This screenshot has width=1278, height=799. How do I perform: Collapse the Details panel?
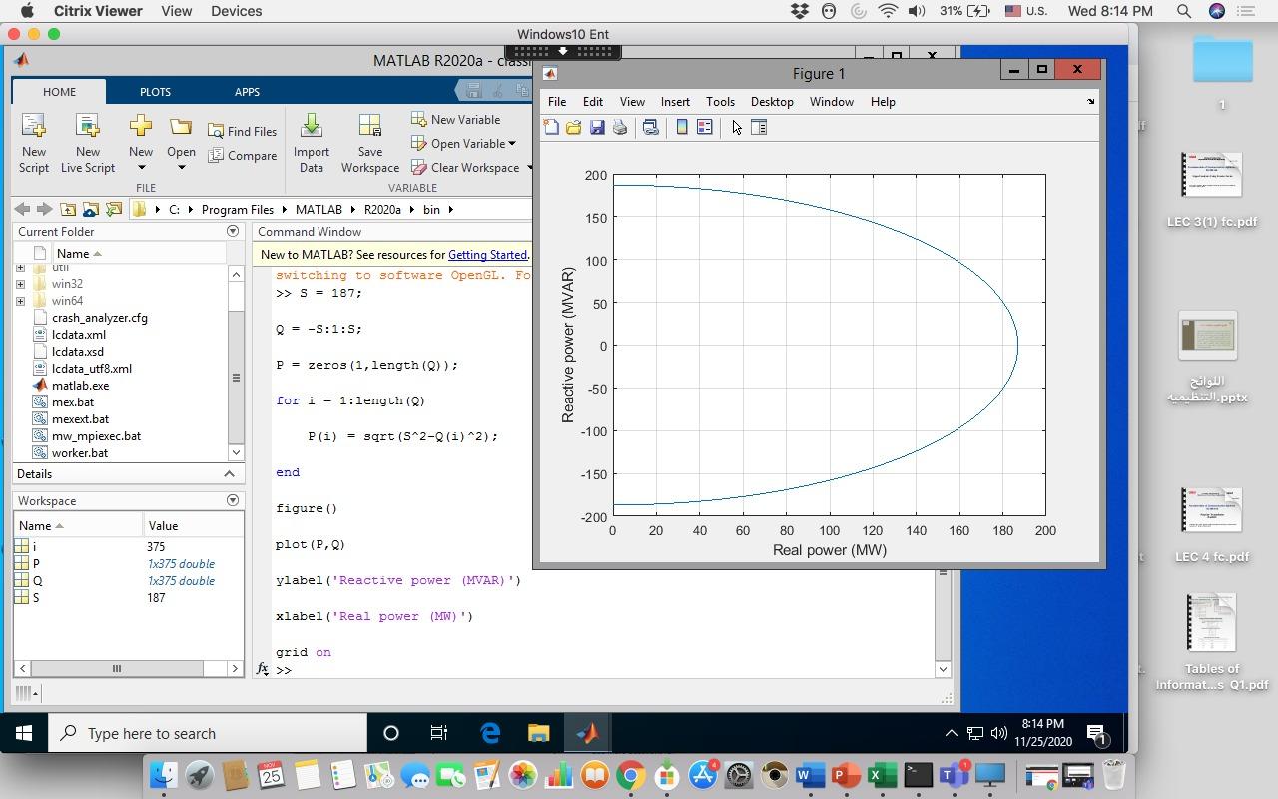tap(229, 474)
